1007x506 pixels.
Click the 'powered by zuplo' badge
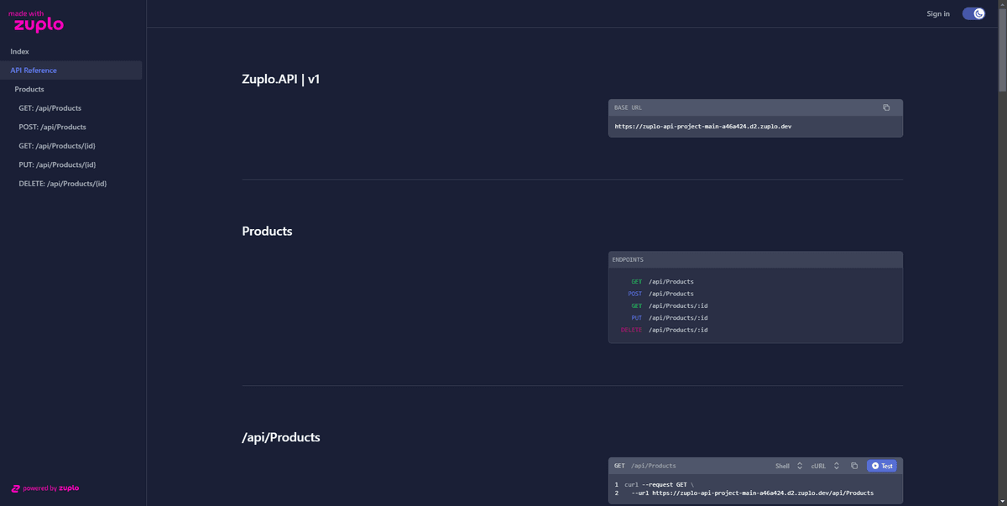[44, 488]
